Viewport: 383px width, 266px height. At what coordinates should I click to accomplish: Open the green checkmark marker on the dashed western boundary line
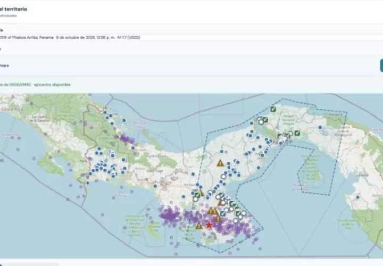click(x=197, y=195)
